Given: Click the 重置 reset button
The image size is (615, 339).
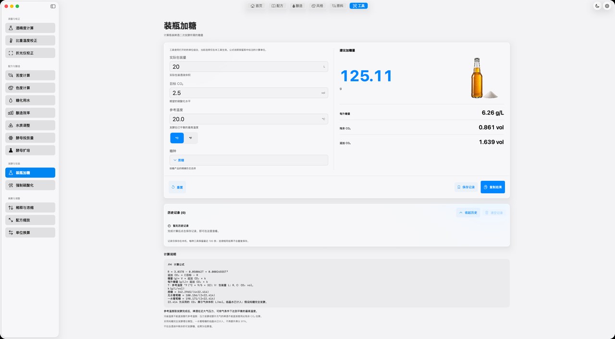Looking at the screenshot, I should [x=177, y=187].
